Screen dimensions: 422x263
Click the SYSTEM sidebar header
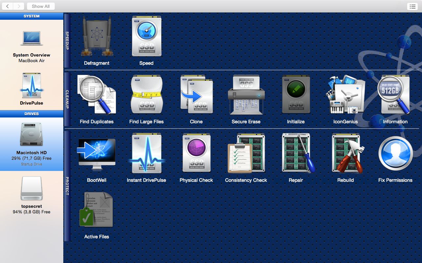coord(32,16)
